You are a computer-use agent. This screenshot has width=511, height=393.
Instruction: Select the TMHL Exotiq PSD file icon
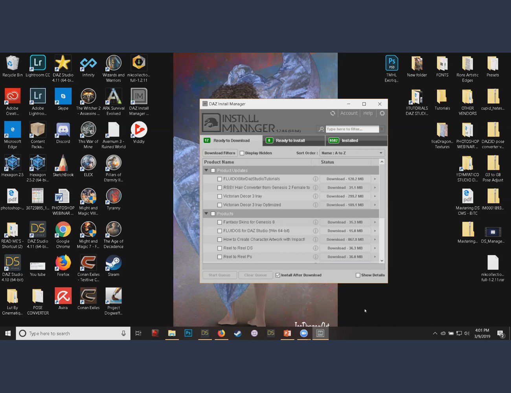(392, 69)
